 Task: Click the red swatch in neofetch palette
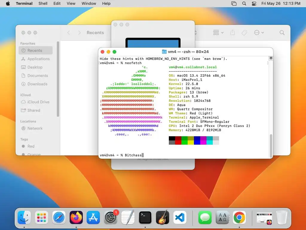coord(178,143)
